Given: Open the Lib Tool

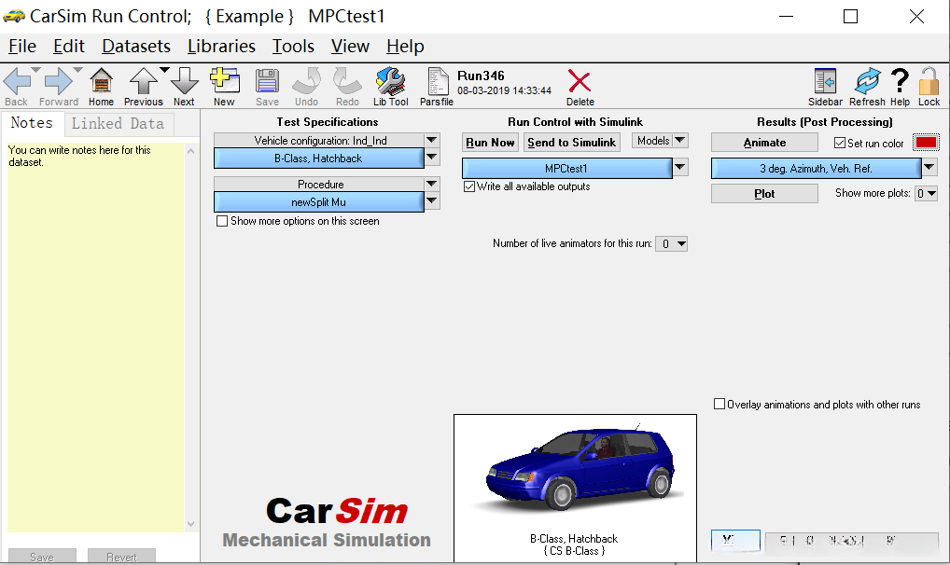Looking at the screenshot, I should point(390,82).
